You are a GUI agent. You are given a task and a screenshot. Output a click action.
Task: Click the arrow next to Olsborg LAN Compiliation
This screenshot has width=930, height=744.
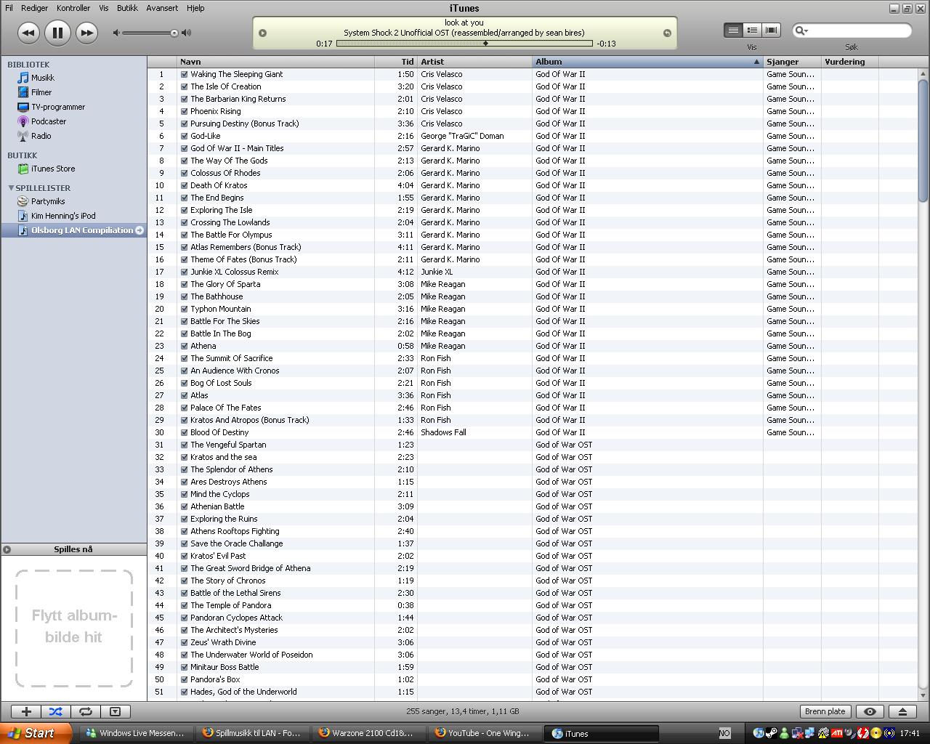(139, 230)
